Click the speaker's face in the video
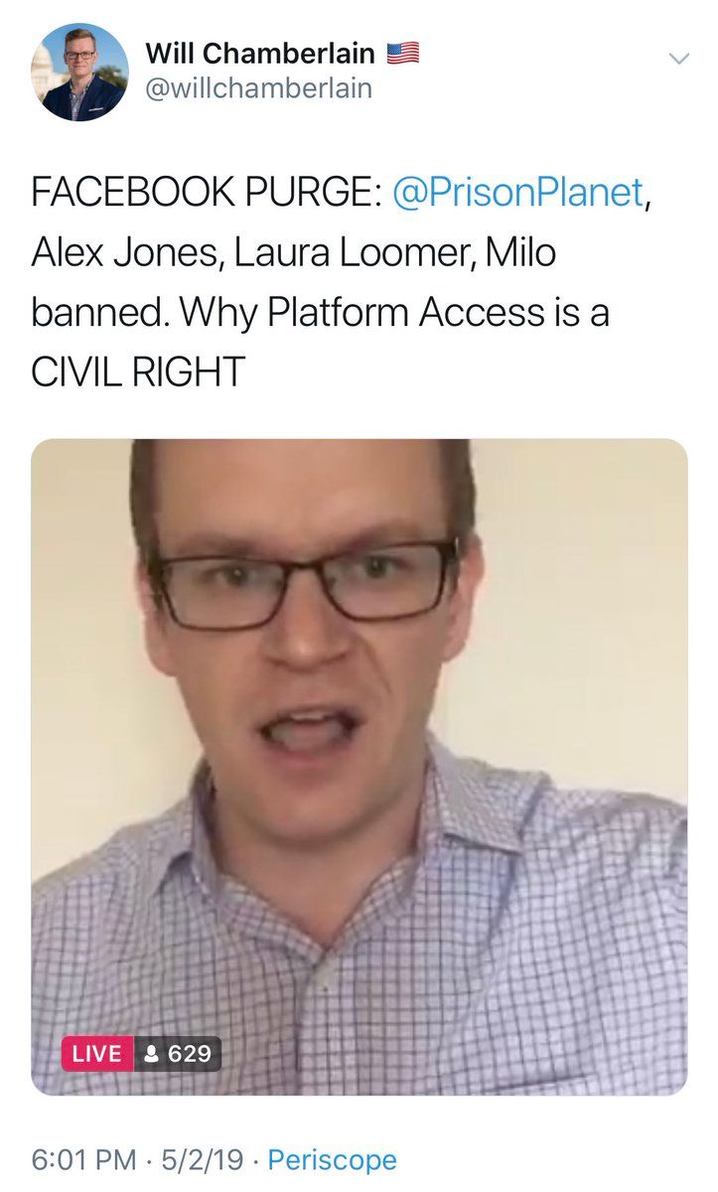 [x=308, y=636]
